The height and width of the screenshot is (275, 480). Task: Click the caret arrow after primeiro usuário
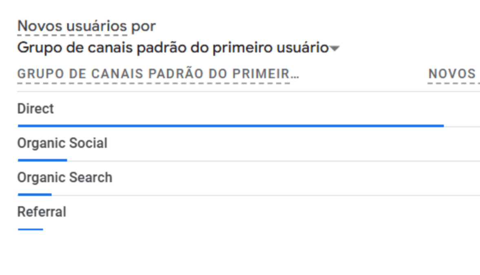(334, 49)
